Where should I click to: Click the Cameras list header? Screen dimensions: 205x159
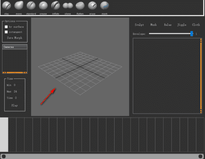[15, 47]
